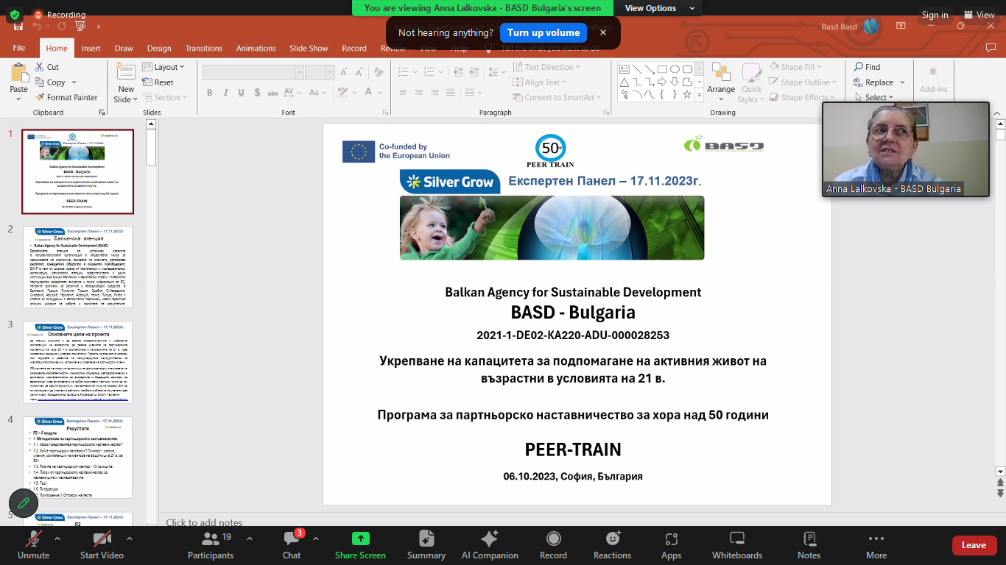Switch to the Insert ribbon tab

tap(91, 48)
